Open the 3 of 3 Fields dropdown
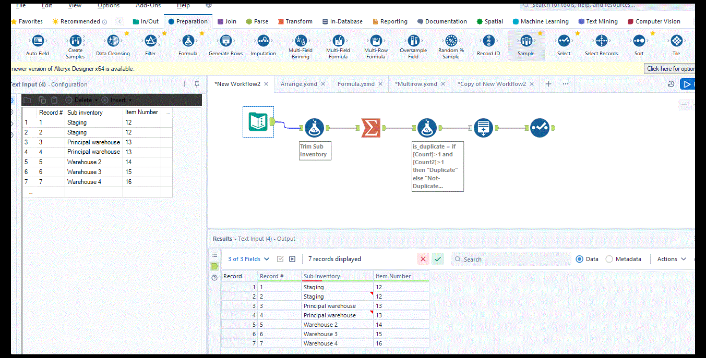 point(247,259)
